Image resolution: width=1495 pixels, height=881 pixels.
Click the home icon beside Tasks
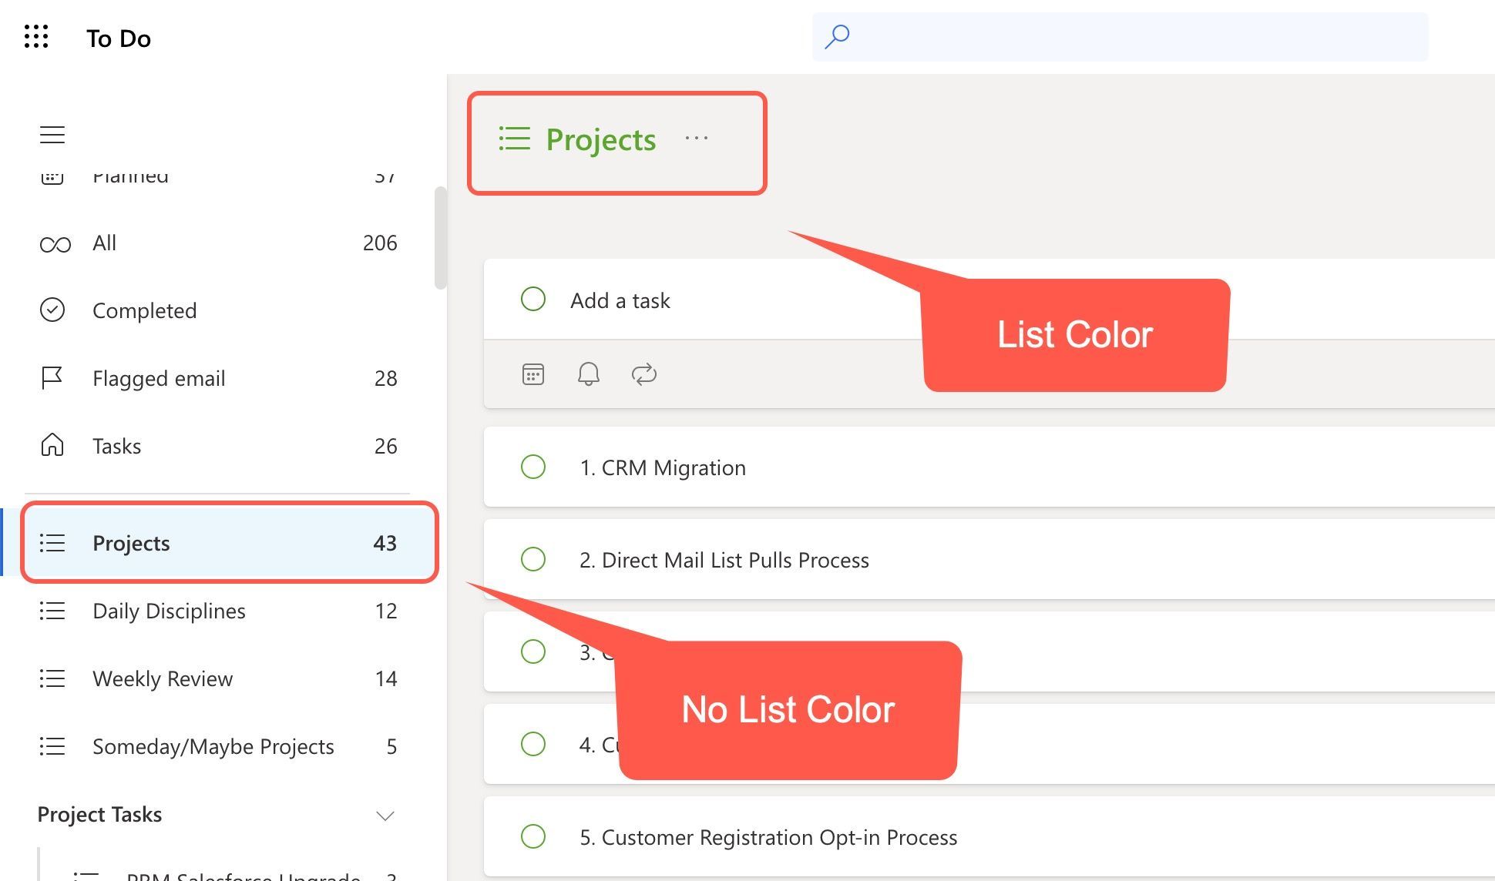(52, 445)
